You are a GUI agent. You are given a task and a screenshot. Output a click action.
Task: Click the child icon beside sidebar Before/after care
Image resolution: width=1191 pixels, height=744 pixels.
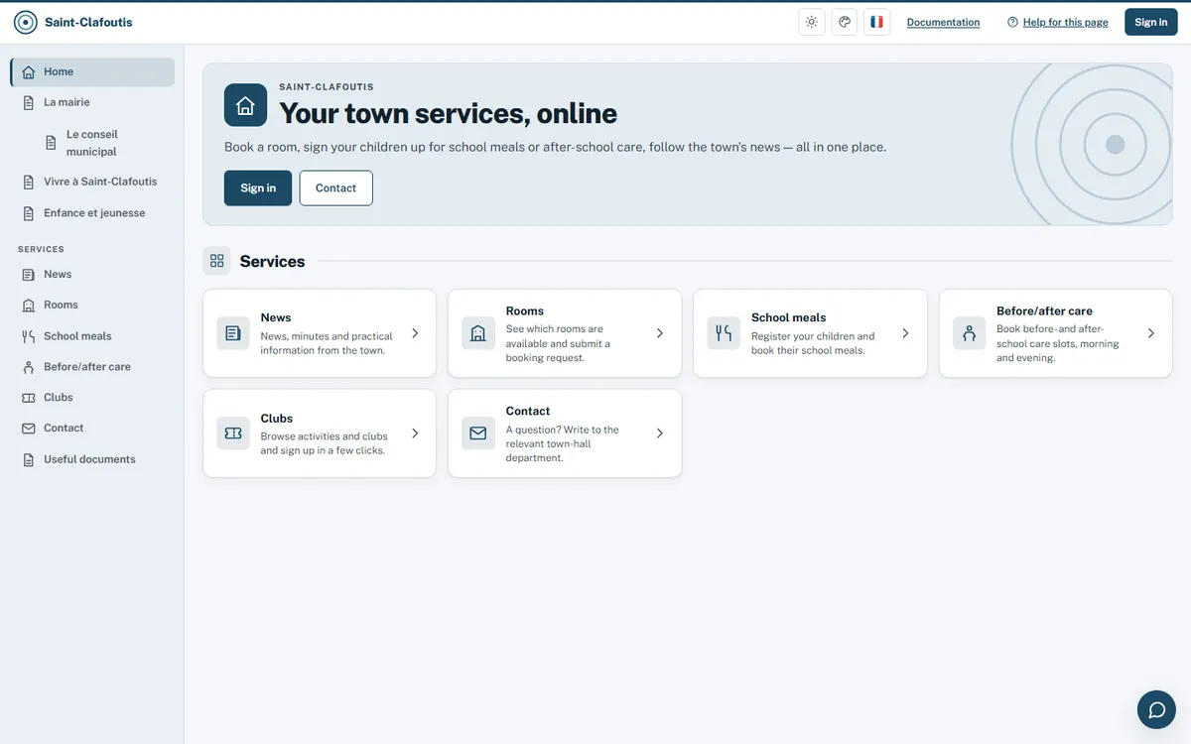tap(29, 367)
